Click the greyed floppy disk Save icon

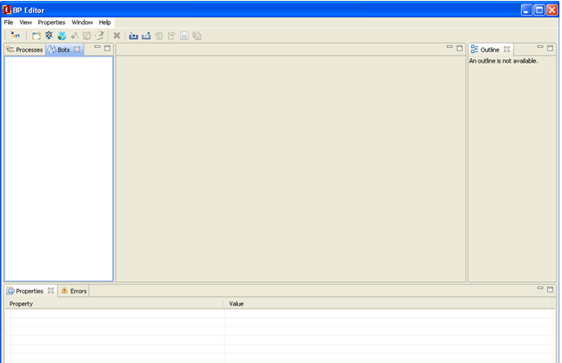pos(184,36)
